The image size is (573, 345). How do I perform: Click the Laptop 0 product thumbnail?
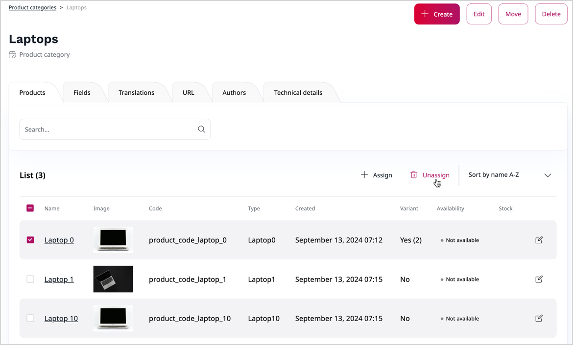coord(113,240)
